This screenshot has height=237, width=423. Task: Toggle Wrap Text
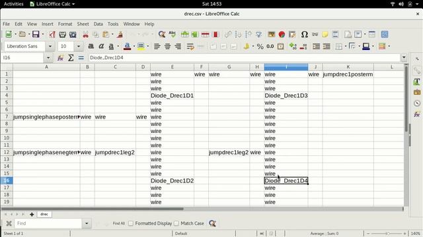190,46
